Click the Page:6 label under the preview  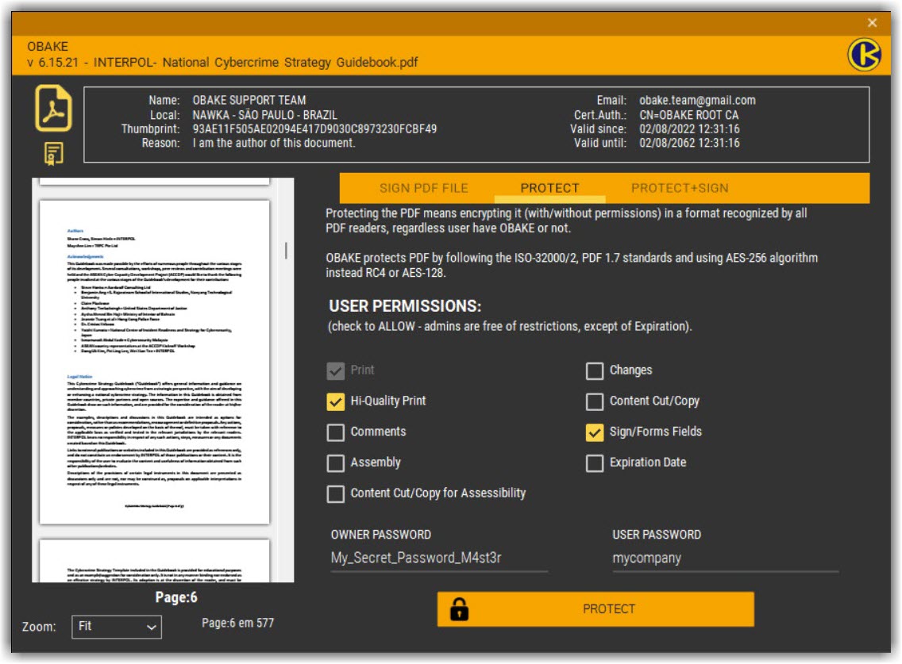176,597
